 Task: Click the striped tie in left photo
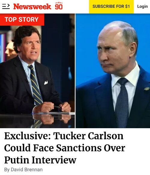(35, 85)
